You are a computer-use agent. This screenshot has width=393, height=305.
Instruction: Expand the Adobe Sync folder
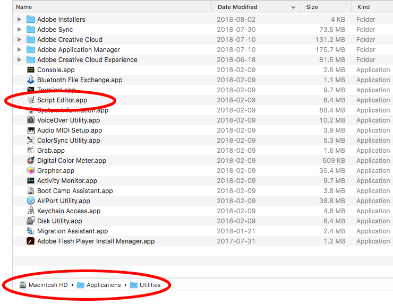pos(19,30)
